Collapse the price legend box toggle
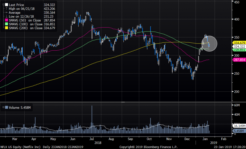This screenshot has height=149, width=246. (x=4, y=5)
